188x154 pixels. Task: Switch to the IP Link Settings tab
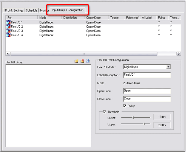point(14,10)
